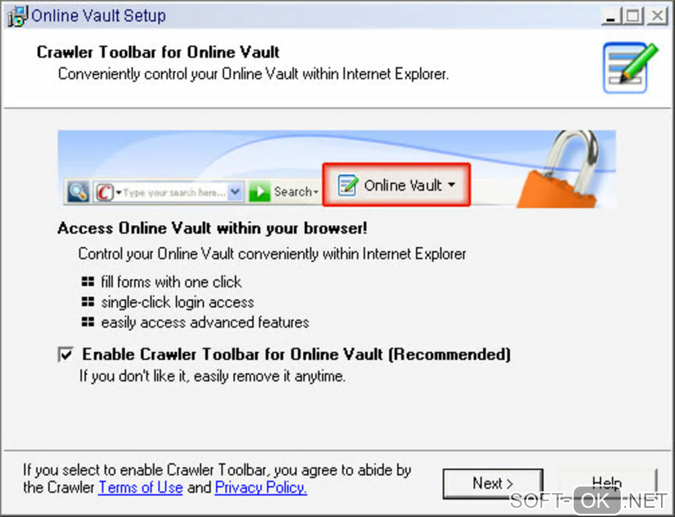675x517 pixels.
Task: Click the Online Vault notepad icon in toolbar
Action: coord(347,185)
